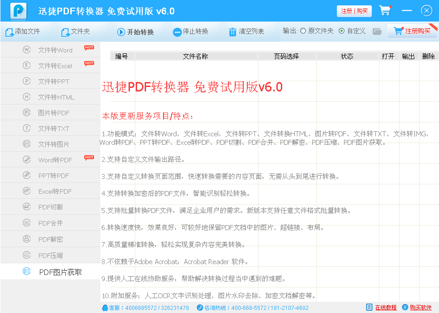Choose Word转PDF mode

tap(50, 160)
